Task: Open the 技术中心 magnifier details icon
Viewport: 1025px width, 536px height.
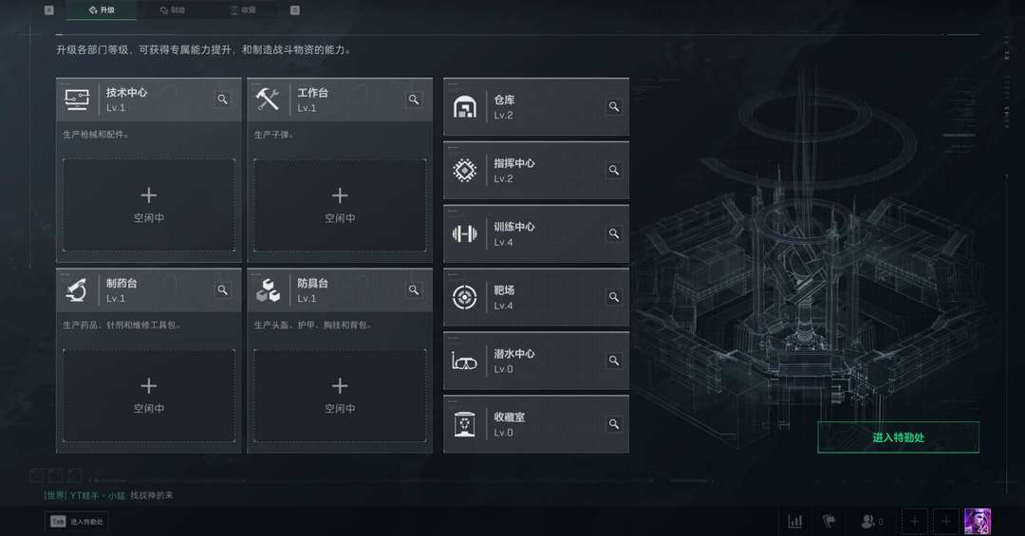Action: [x=222, y=100]
